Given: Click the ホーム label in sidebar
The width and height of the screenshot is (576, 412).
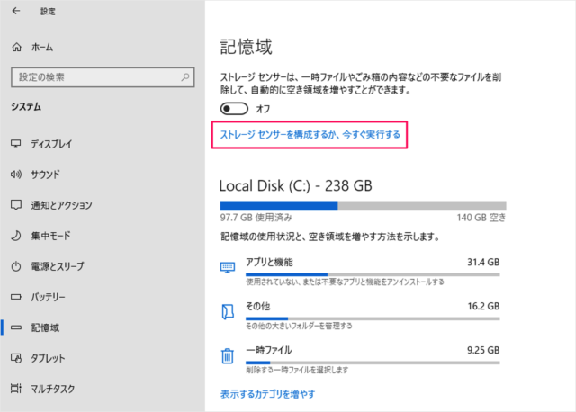Looking at the screenshot, I should click(42, 47).
